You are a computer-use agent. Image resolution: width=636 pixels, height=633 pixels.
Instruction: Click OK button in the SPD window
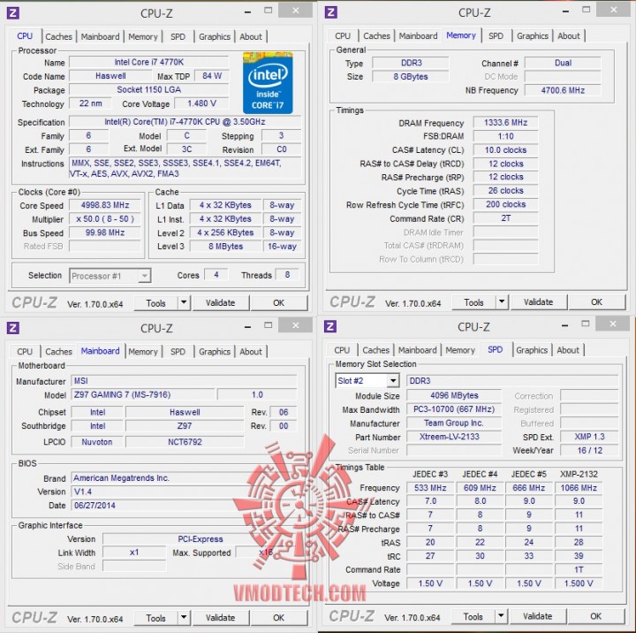(596, 616)
